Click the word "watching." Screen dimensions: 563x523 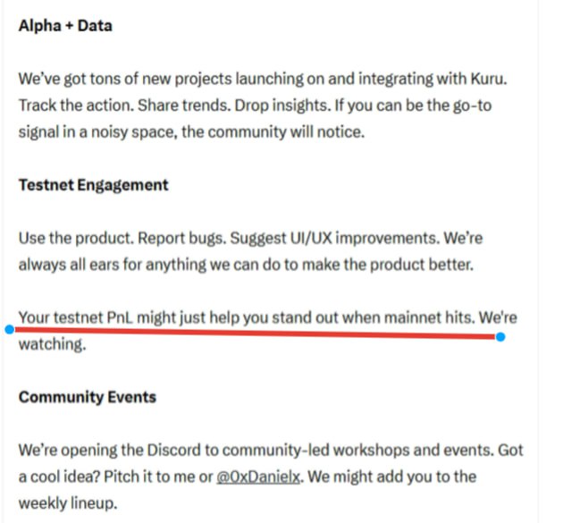click(x=53, y=344)
